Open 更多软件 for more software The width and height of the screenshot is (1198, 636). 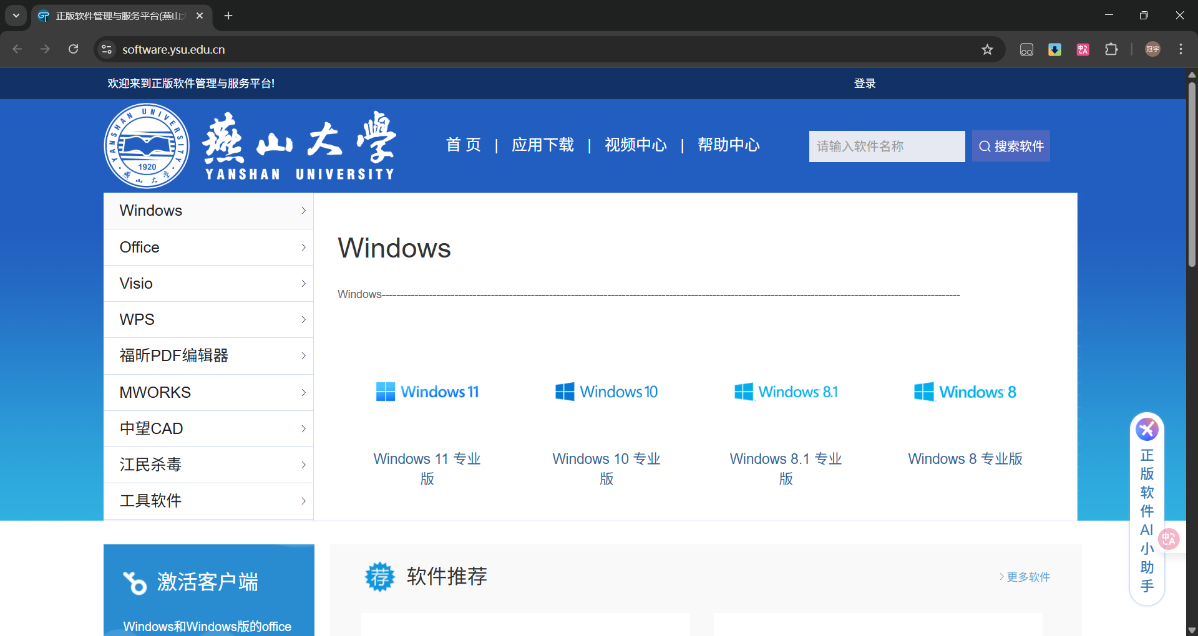(1028, 577)
